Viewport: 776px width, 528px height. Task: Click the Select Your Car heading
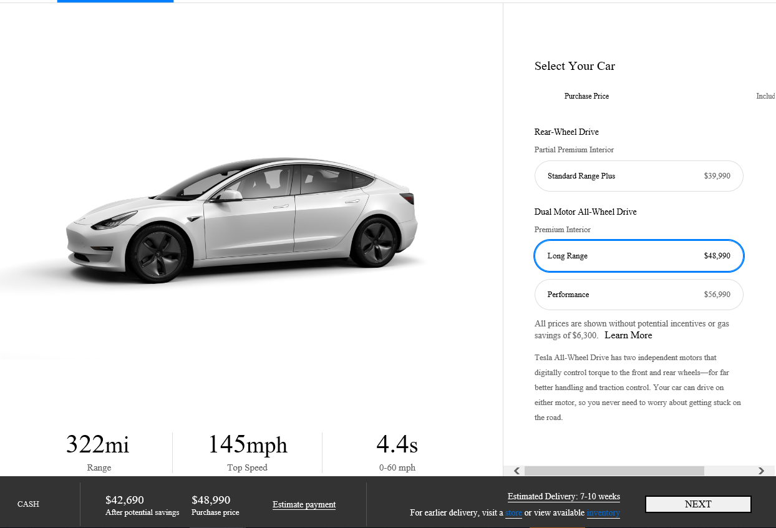click(575, 66)
